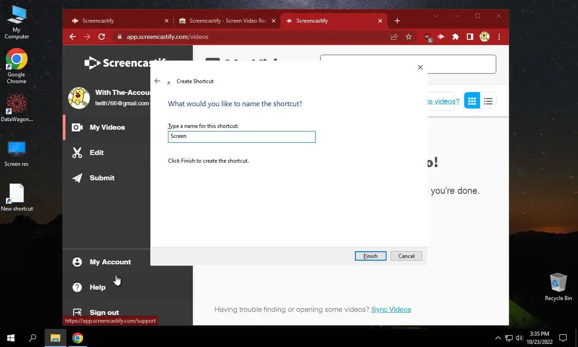Open File Explorer from taskbar
This screenshot has width=578, height=347.
pyautogui.click(x=55, y=338)
